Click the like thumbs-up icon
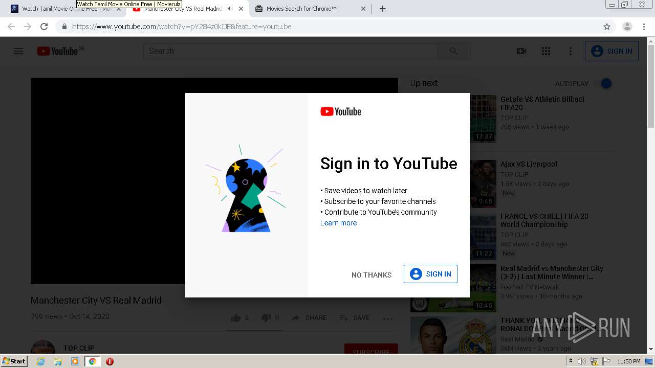Viewport: 655px width, 368px height. click(x=236, y=318)
